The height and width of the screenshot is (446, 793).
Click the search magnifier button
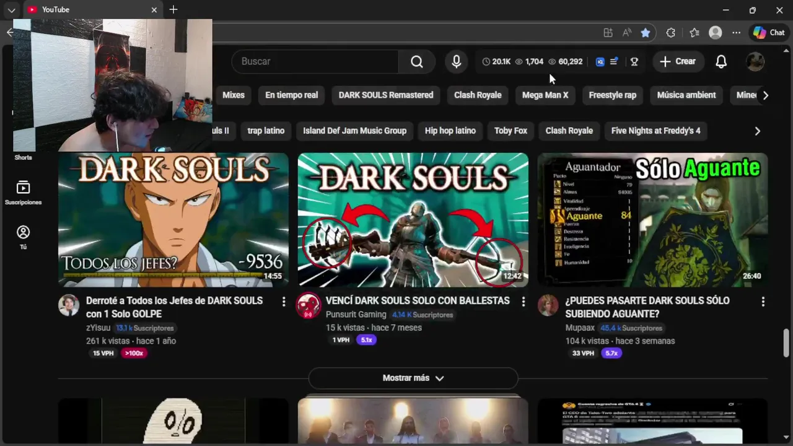pos(417,61)
